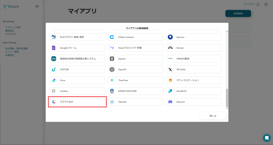Open the chat support bubble

(267, 138)
